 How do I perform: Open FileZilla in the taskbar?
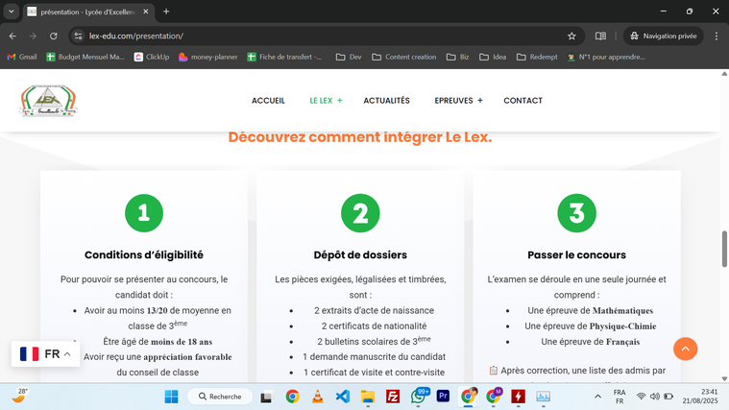tap(393, 397)
